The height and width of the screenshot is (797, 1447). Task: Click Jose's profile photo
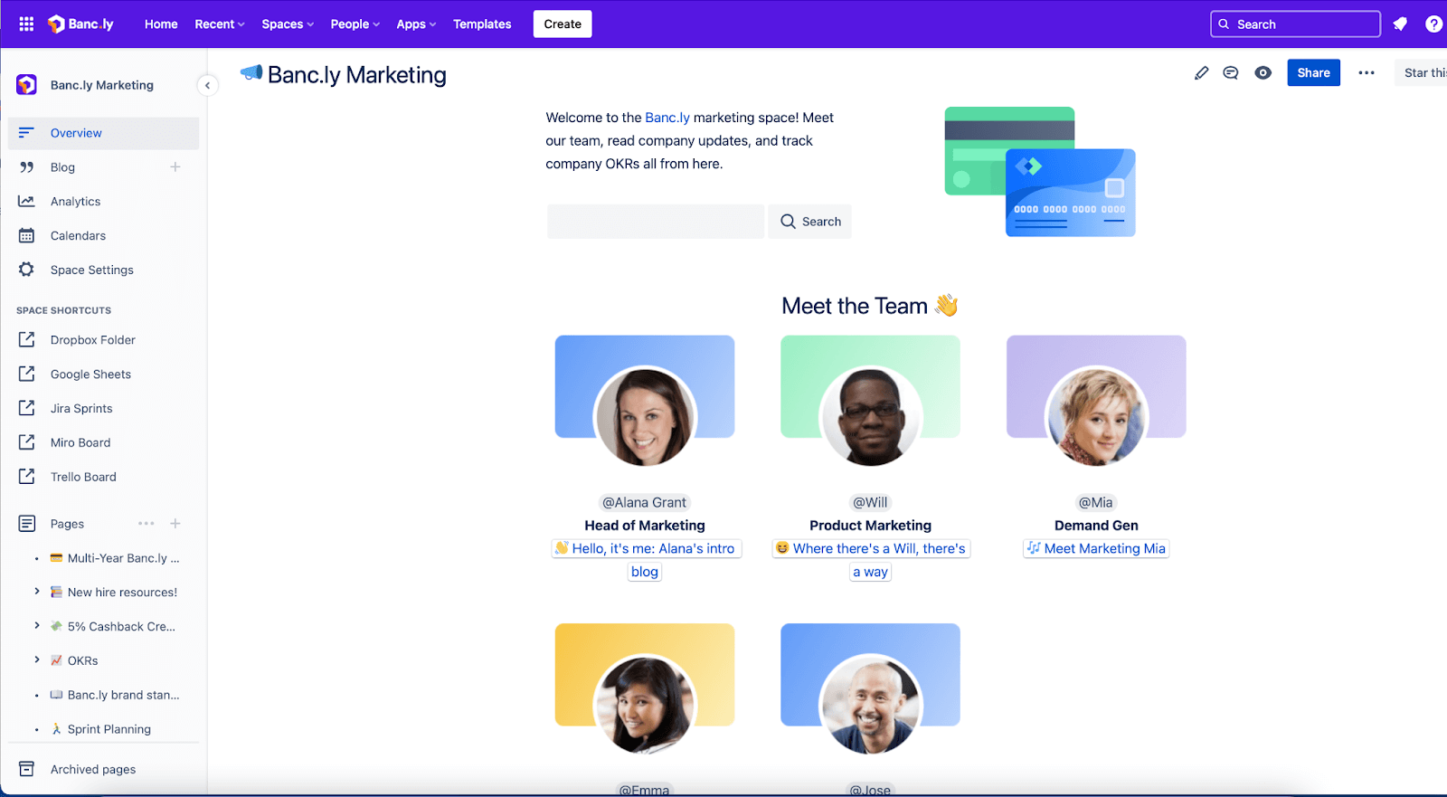(x=870, y=705)
